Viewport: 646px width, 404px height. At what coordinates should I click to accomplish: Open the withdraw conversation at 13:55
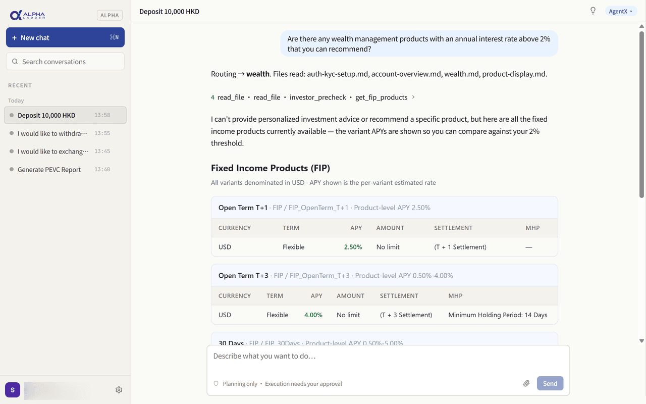point(65,133)
